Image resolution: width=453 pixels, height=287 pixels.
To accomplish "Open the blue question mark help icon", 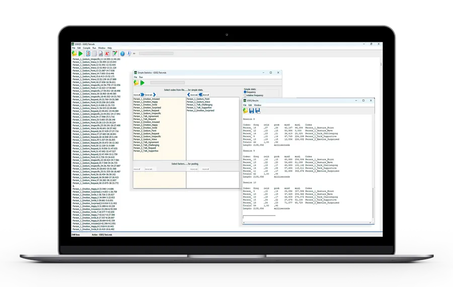I will 122,54.
